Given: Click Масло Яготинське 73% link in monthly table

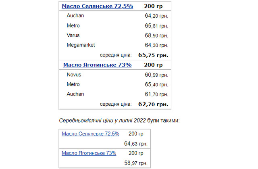Looking at the screenshot, I should [x=89, y=153].
